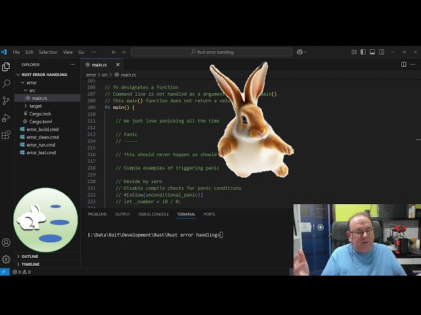This screenshot has height=315, width=421.
Task: Split the editor to the right
Action: click(403, 64)
